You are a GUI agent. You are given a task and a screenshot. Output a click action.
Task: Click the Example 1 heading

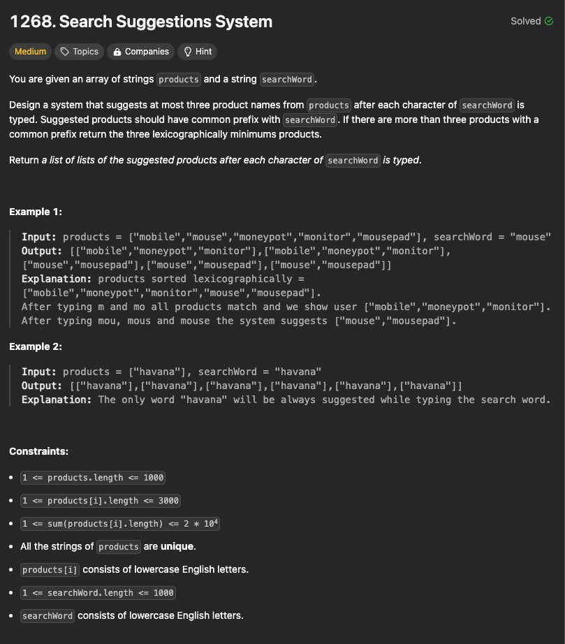(x=36, y=212)
